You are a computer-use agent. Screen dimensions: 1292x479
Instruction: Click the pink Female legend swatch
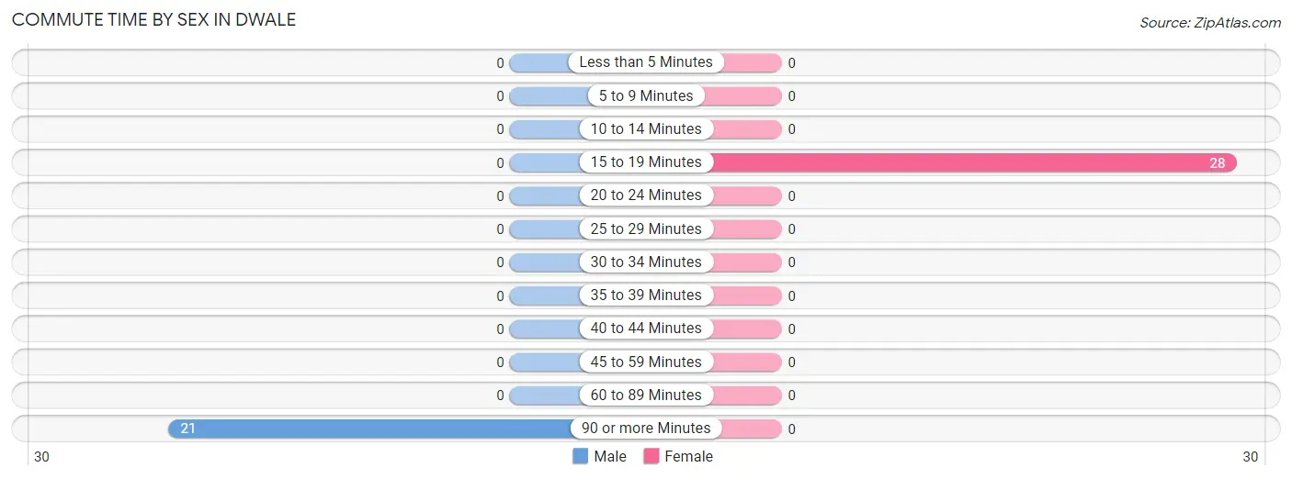point(652,456)
